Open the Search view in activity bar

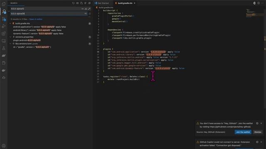pyautogui.click(x=4, y=12)
